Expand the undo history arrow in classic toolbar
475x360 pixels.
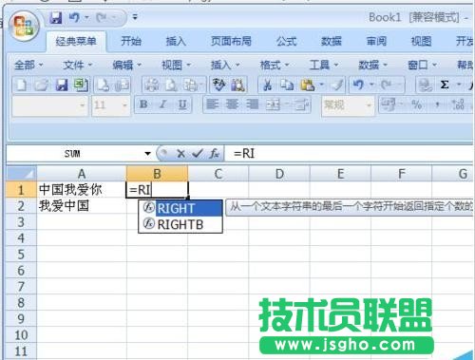(371, 85)
